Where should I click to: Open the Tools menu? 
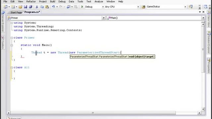(80, 2)
